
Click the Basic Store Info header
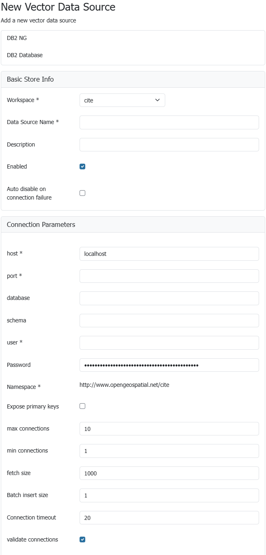pos(30,79)
